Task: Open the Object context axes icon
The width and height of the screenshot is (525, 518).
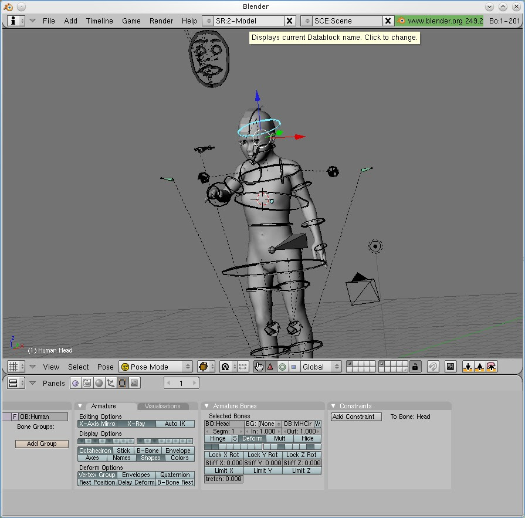Action: point(110,383)
